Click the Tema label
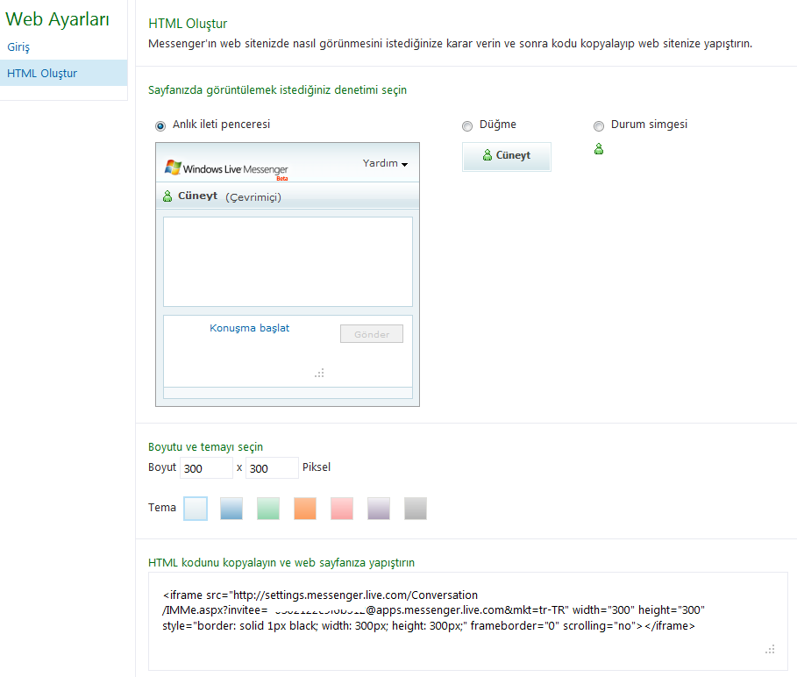The height and width of the screenshot is (677, 797). click(x=162, y=507)
